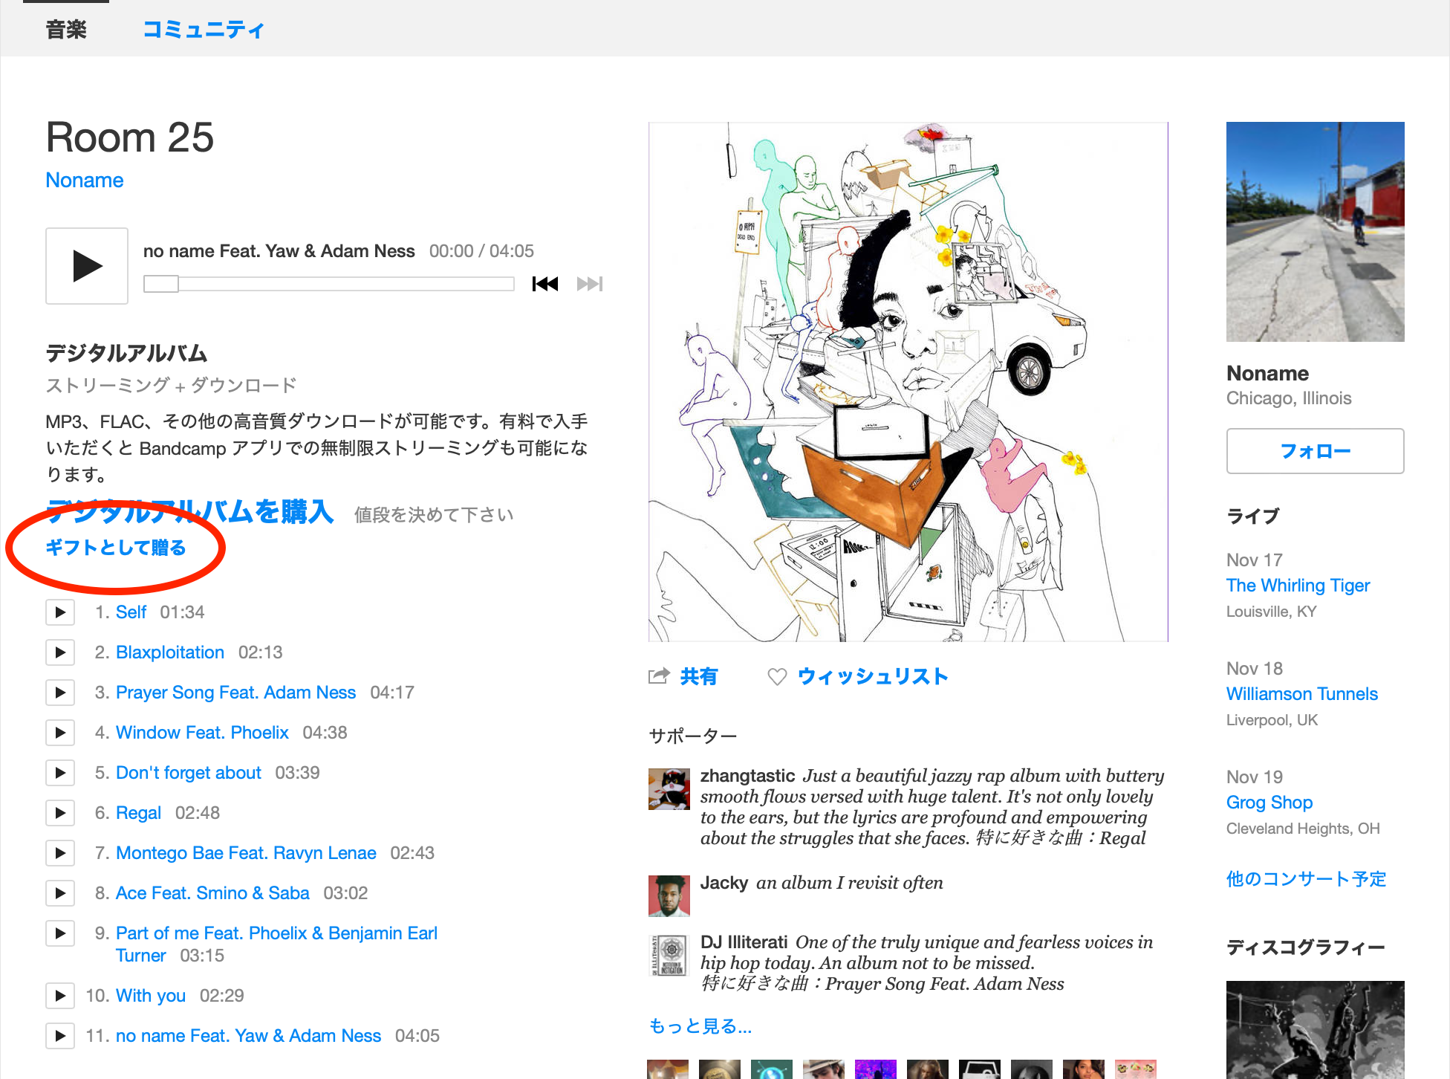1450x1079 pixels.
Task: Click the 値段を決めて下さい text
Action: click(x=434, y=515)
